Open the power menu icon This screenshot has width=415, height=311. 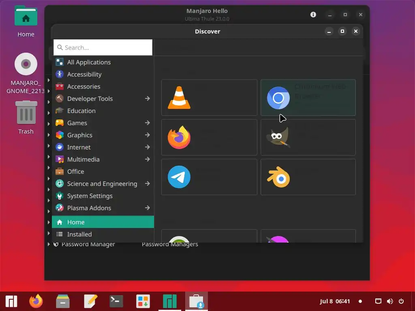click(401, 301)
